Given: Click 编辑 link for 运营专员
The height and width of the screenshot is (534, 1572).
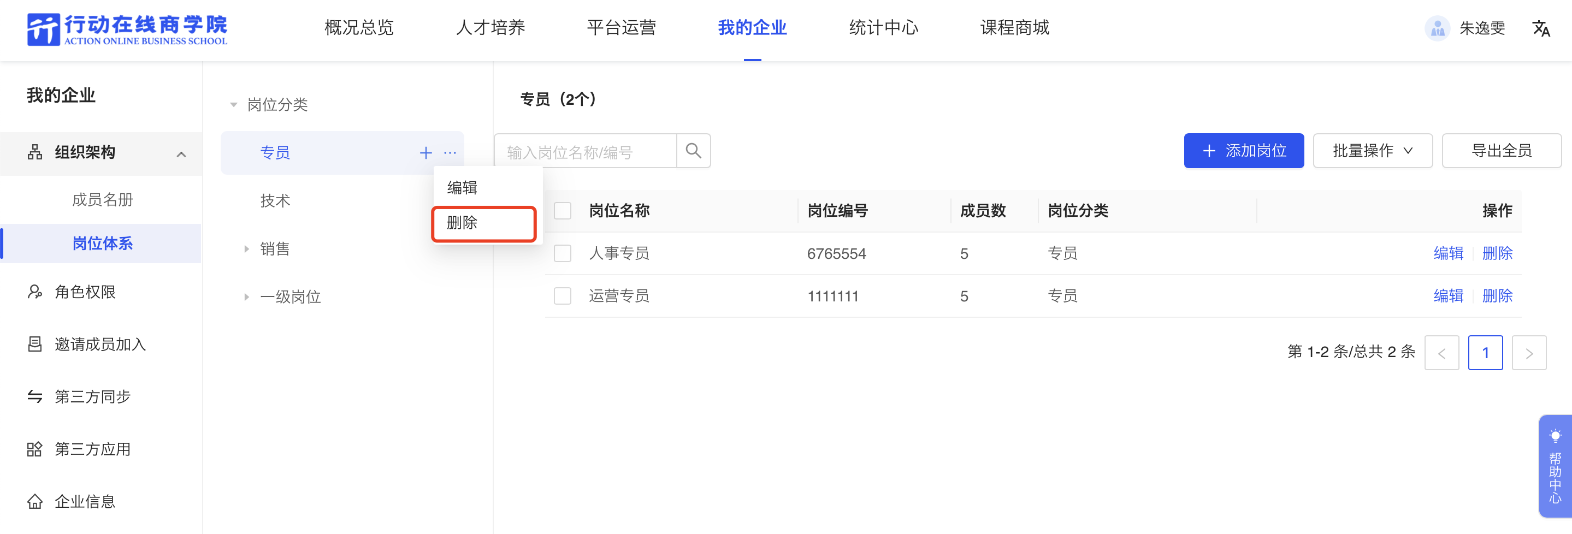Looking at the screenshot, I should click(x=1448, y=296).
